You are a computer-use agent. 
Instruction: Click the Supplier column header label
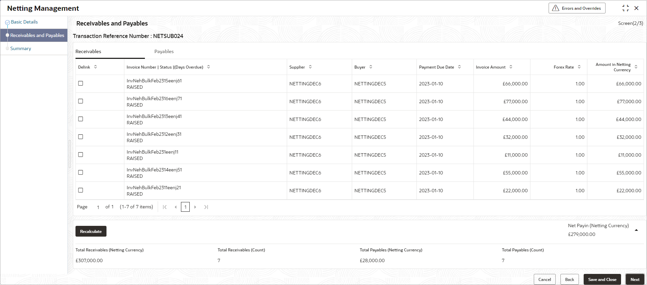coord(297,67)
